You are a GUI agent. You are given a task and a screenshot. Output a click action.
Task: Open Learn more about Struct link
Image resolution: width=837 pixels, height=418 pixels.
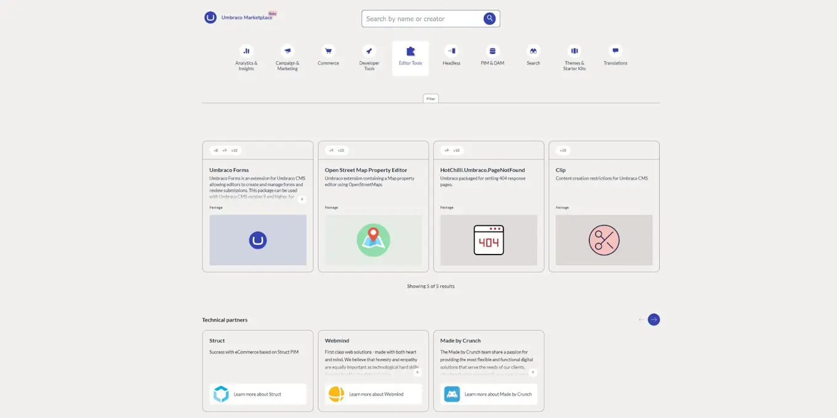coord(257,394)
